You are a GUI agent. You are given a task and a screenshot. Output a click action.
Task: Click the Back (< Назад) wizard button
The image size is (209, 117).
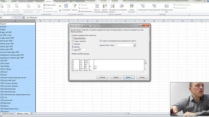pos(116,77)
